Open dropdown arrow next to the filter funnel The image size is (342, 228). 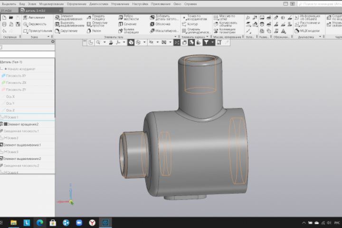[x=212, y=42]
